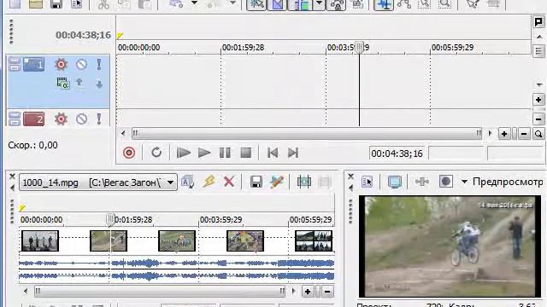
Task: Click the Pause button
Action: (225, 153)
